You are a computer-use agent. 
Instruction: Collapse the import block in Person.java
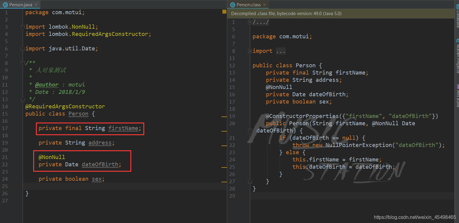click(x=23, y=27)
